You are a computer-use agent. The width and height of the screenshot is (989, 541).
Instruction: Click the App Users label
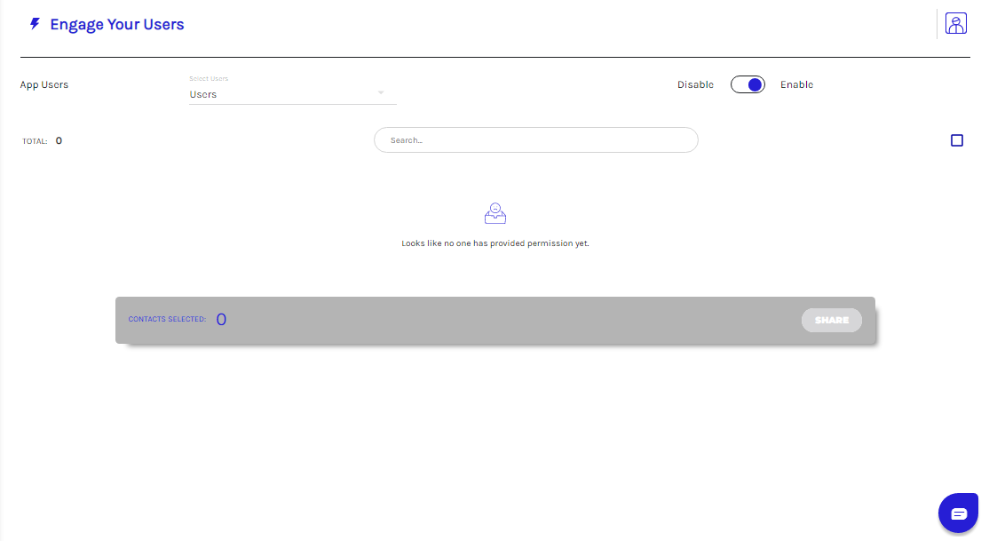pos(44,85)
